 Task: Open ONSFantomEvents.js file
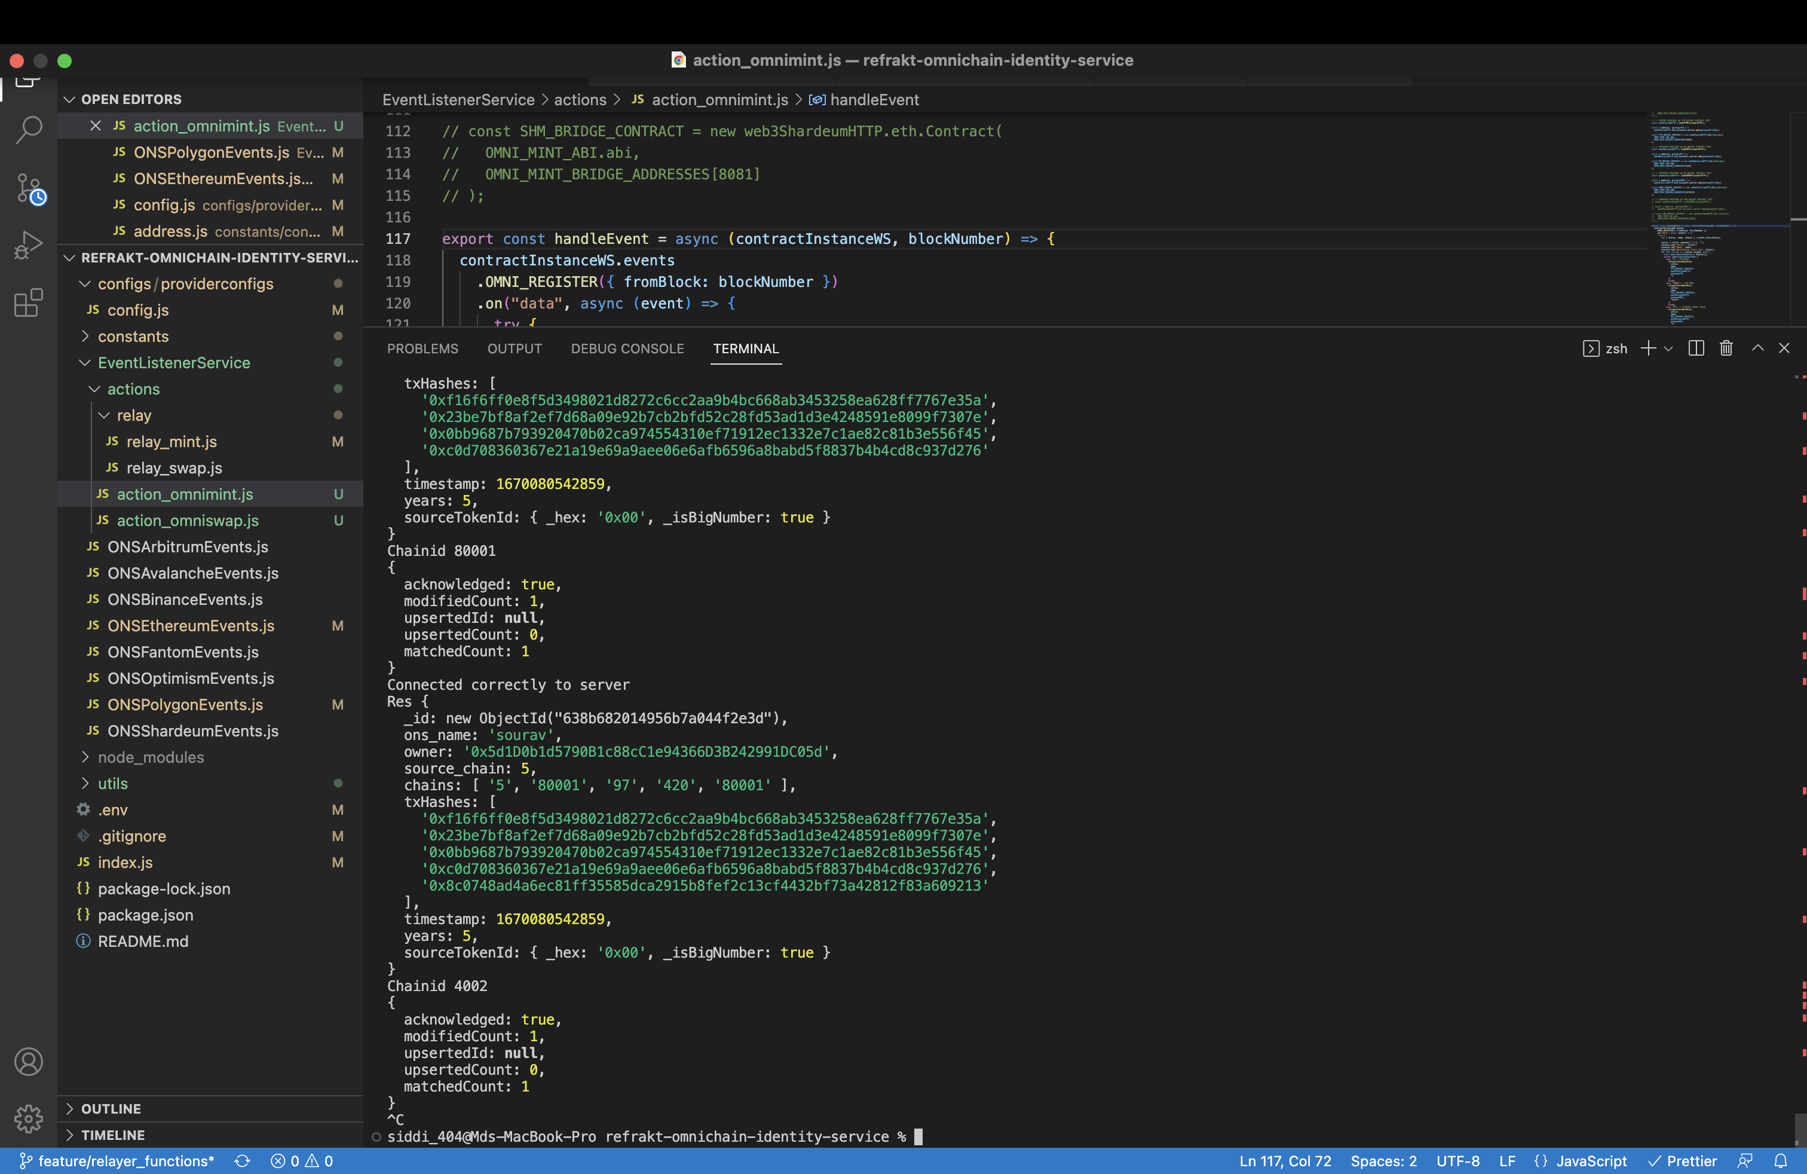tap(210, 652)
